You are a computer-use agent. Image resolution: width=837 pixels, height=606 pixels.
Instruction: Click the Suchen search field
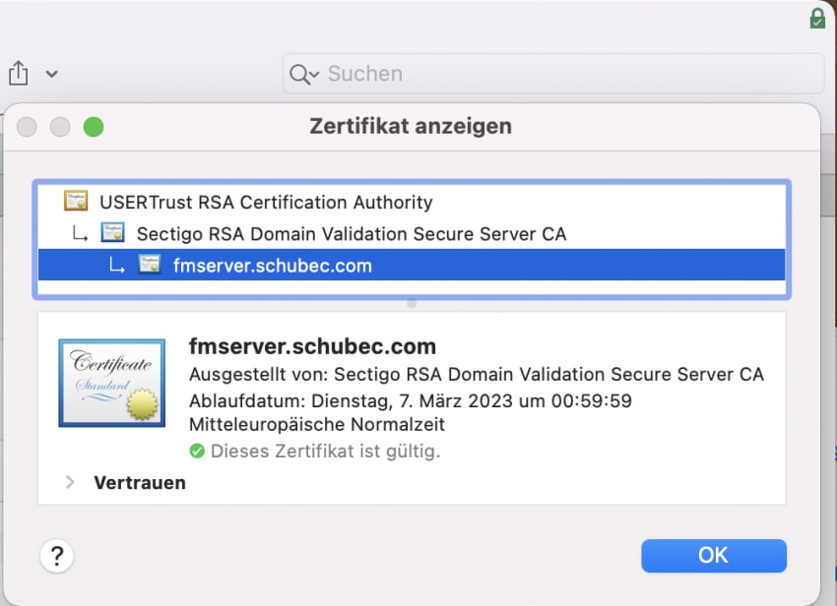(x=553, y=74)
